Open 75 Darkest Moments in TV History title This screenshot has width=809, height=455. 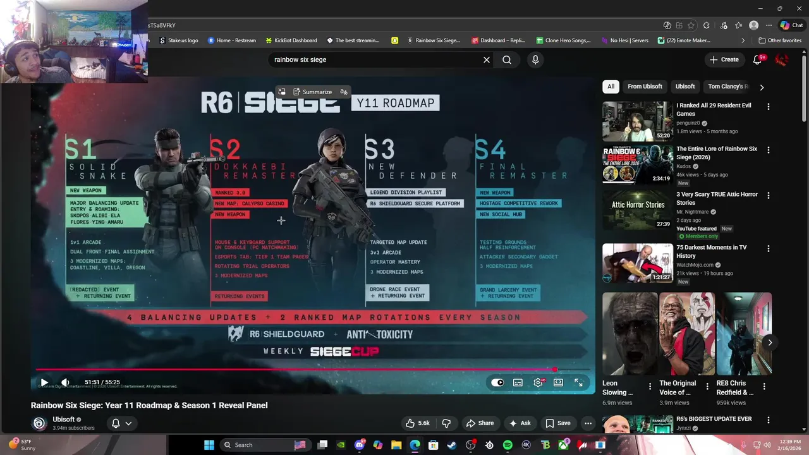712,252
